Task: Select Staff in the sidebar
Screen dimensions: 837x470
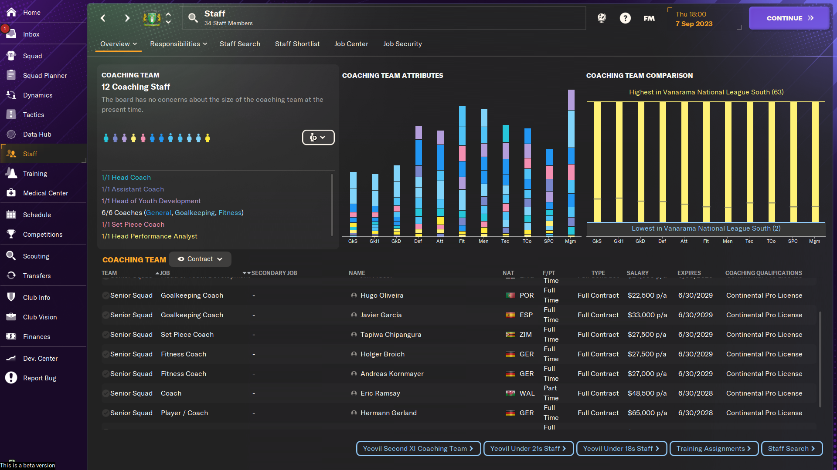Action: click(44, 154)
